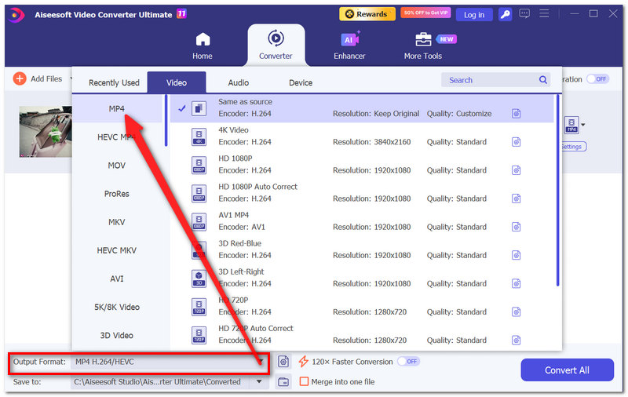The image size is (628, 397).
Task: Click the Convert All button
Action: pos(567,370)
